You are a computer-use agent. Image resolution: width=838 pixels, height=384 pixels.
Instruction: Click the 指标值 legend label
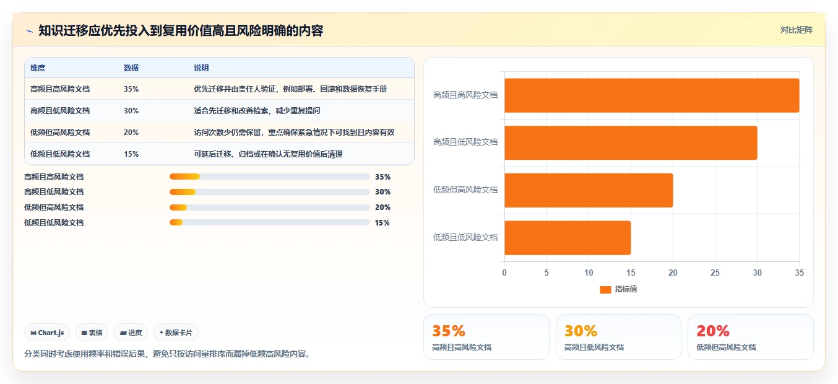[626, 289]
